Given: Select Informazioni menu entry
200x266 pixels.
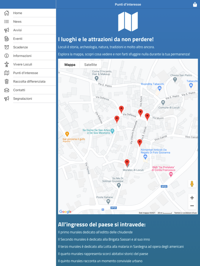Looking at the screenshot, I should tap(28, 56).
